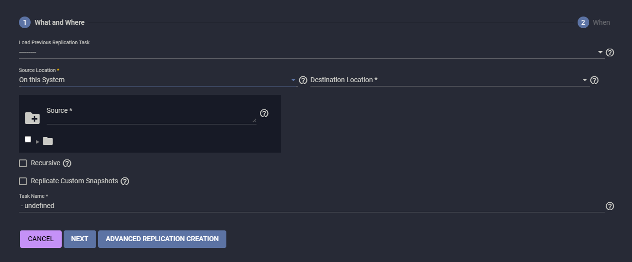Check the root folder checkbox in tree
Screen dimensions: 632x262
[28, 140]
